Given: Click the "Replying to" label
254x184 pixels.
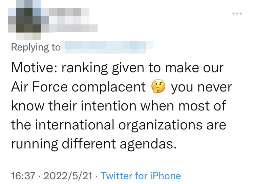Looking at the screenshot, I should tap(35, 47).
